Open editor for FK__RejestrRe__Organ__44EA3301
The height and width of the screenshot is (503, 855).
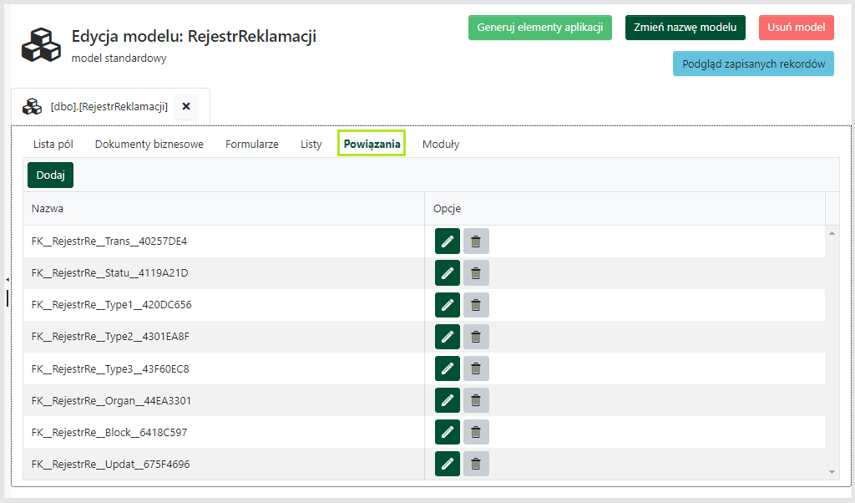click(447, 400)
